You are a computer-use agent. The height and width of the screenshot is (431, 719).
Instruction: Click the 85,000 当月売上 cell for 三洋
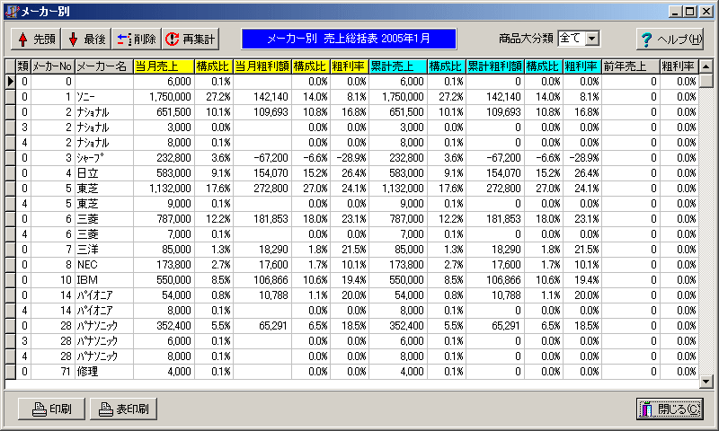click(164, 250)
